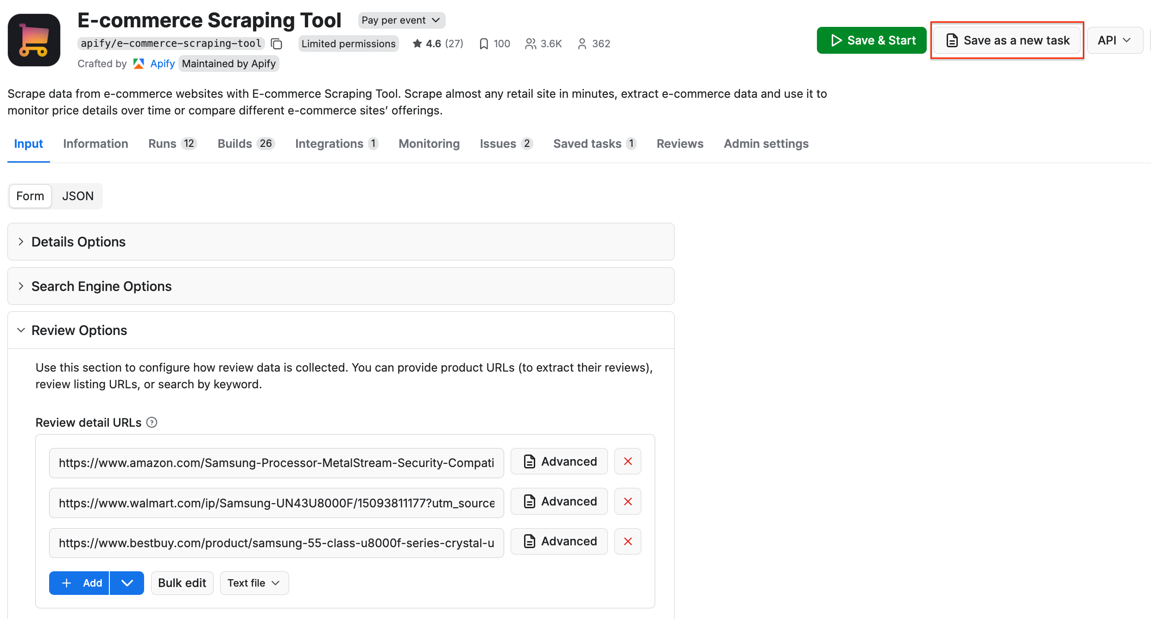
Task: Switch input editor to JSON view
Action: 77,196
